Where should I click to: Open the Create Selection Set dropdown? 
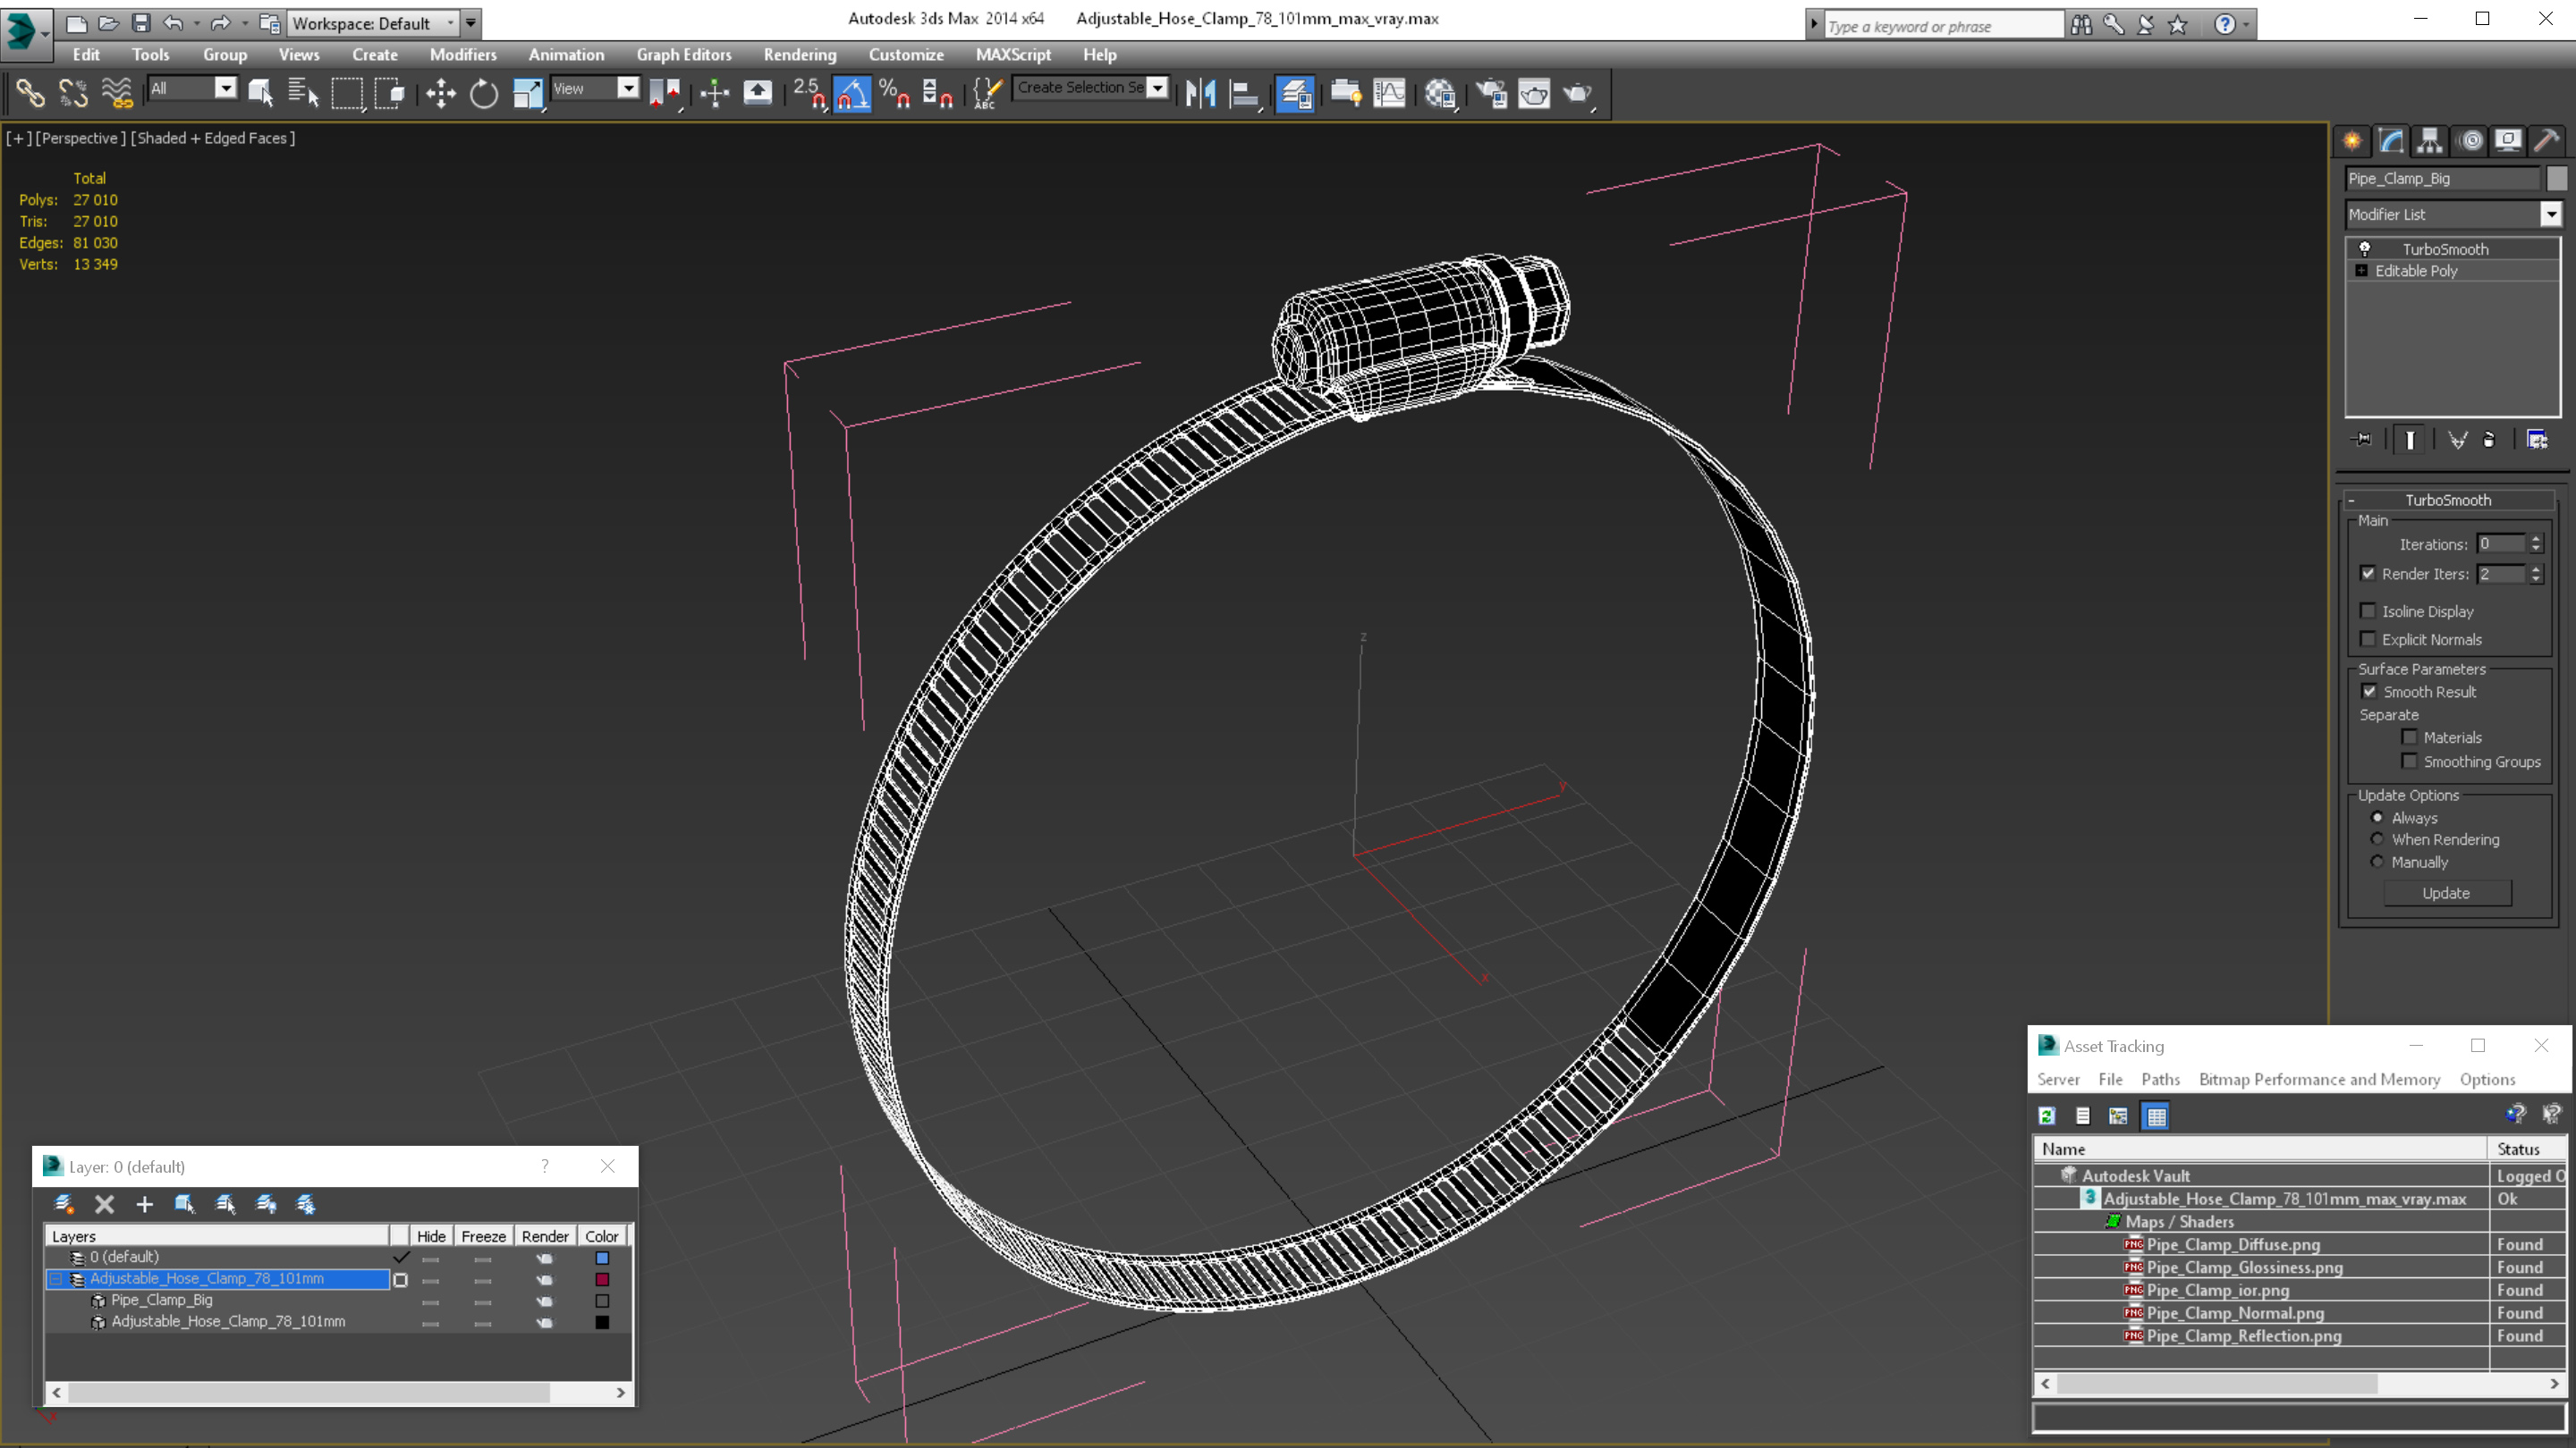[1158, 88]
